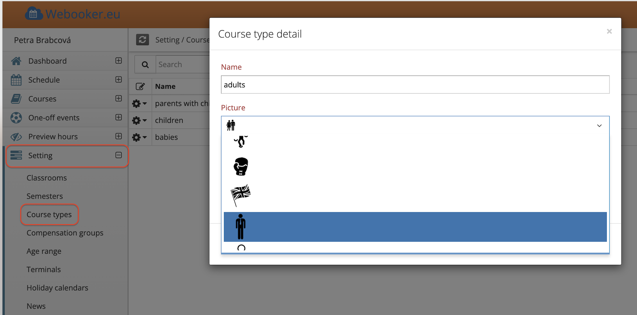Choose the dancing figure picture option
This screenshot has width=637, height=315.
click(241, 141)
